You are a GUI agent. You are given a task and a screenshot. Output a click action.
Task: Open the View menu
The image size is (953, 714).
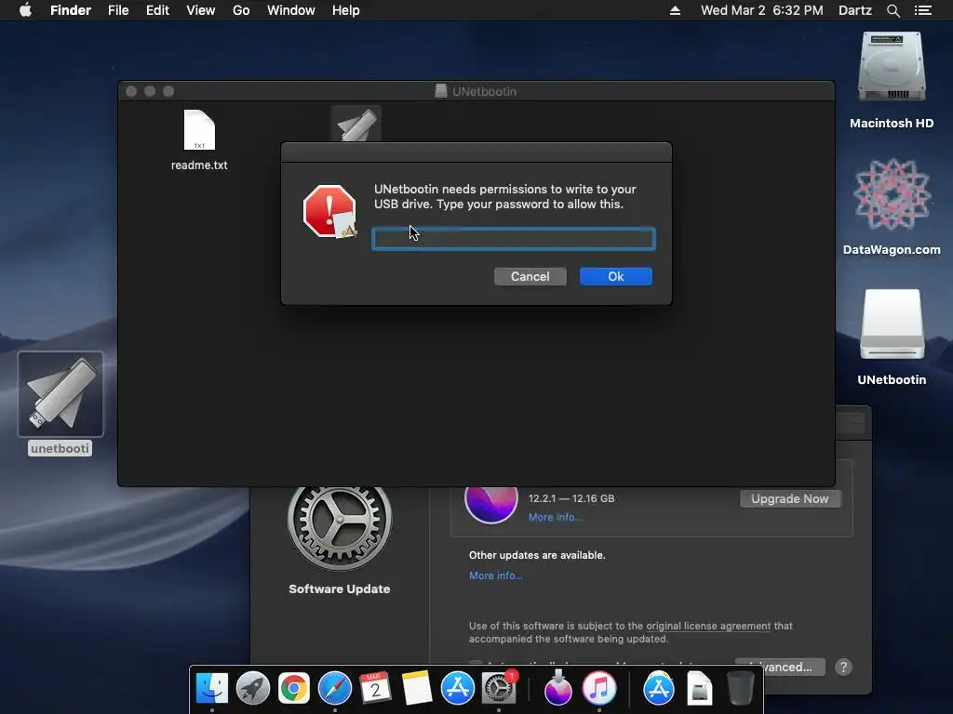coord(201,10)
